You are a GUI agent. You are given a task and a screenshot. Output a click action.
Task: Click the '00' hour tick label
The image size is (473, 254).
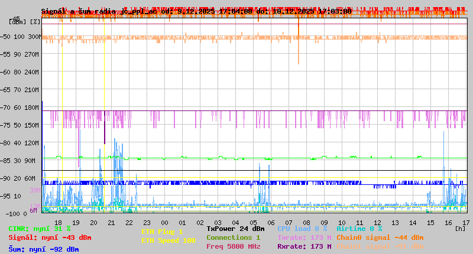pos(164,223)
